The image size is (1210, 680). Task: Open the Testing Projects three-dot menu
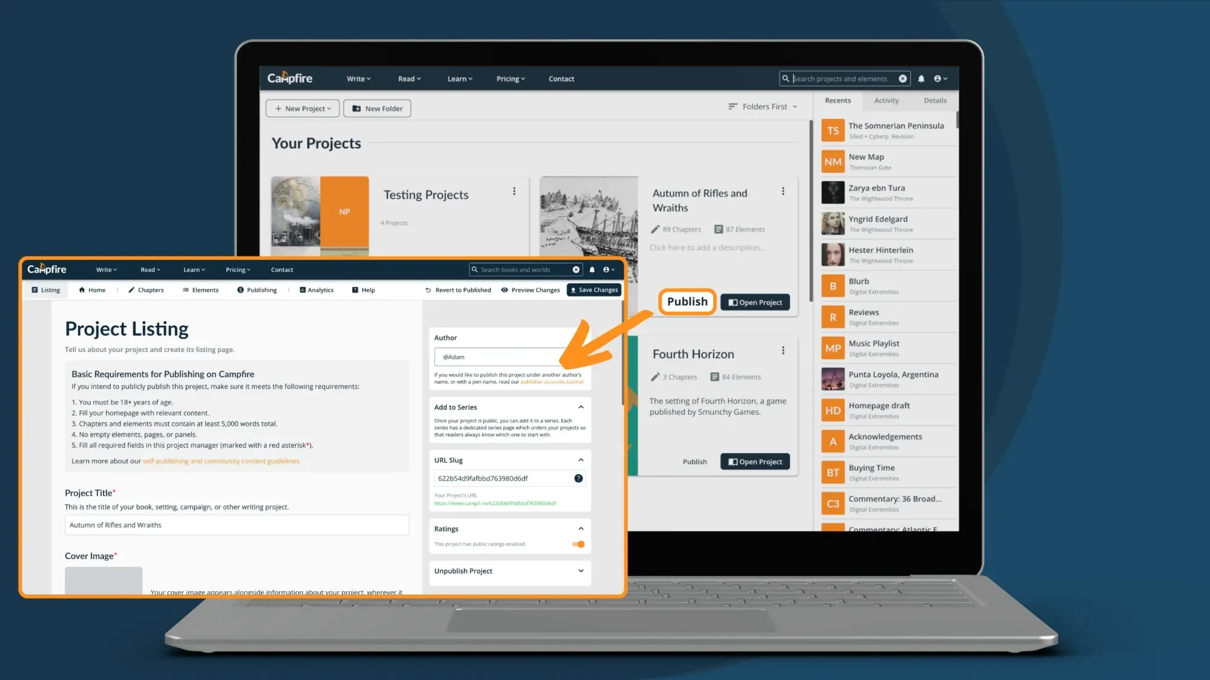click(514, 191)
